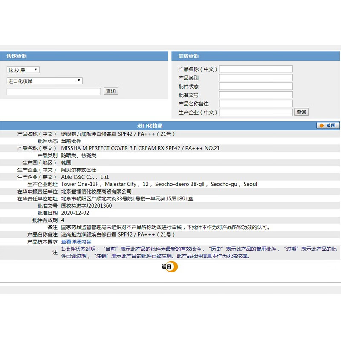Click the 快速查询 panel header
Screen dimensions: 341x341
(x=17, y=56)
